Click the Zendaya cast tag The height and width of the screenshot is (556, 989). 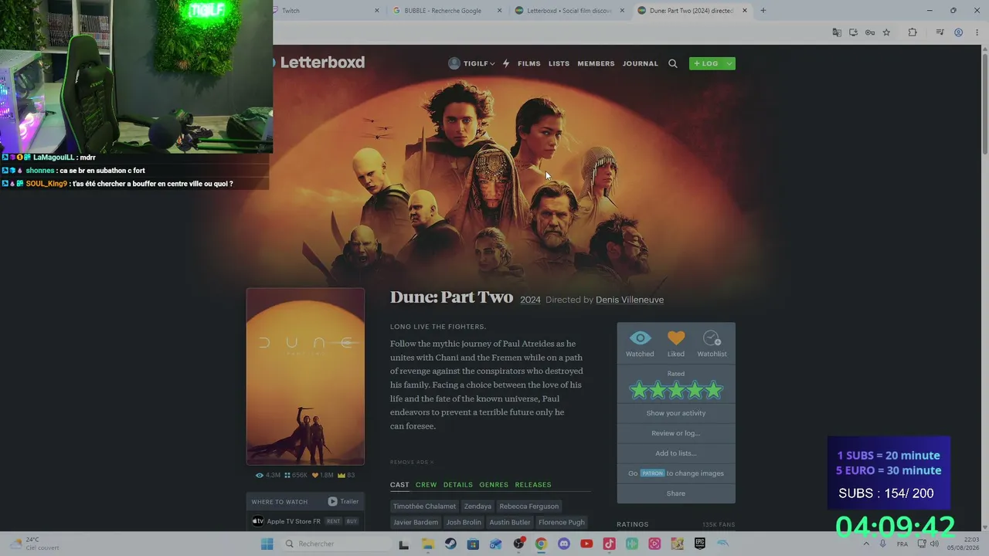[x=478, y=507]
